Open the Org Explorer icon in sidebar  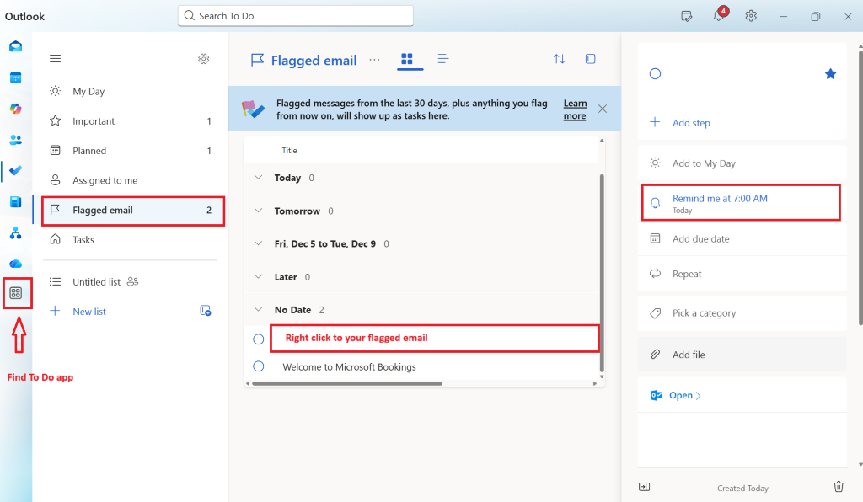pyautogui.click(x=15, y=233)
